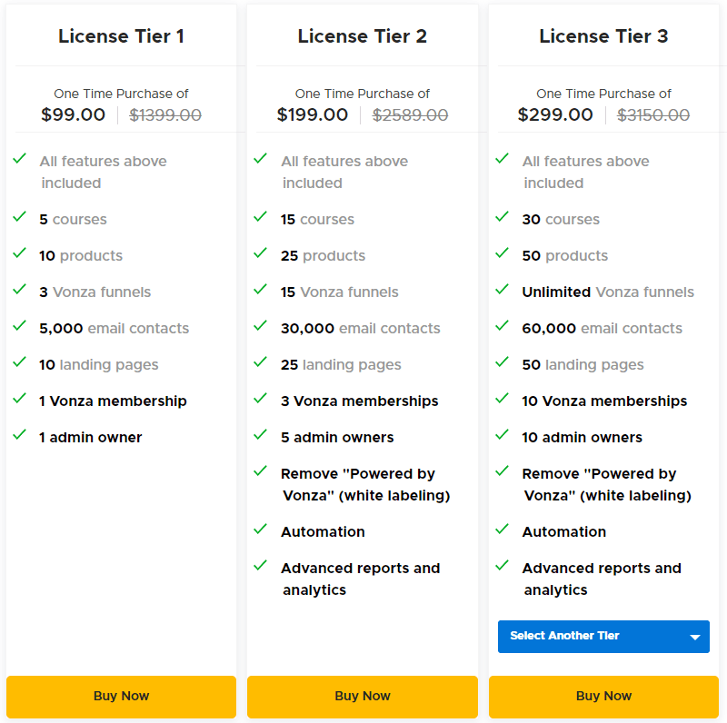This screenshot has width=727, height=723.
Task: Select the License Tier 3 heading
Action: [x=603, y=36]
